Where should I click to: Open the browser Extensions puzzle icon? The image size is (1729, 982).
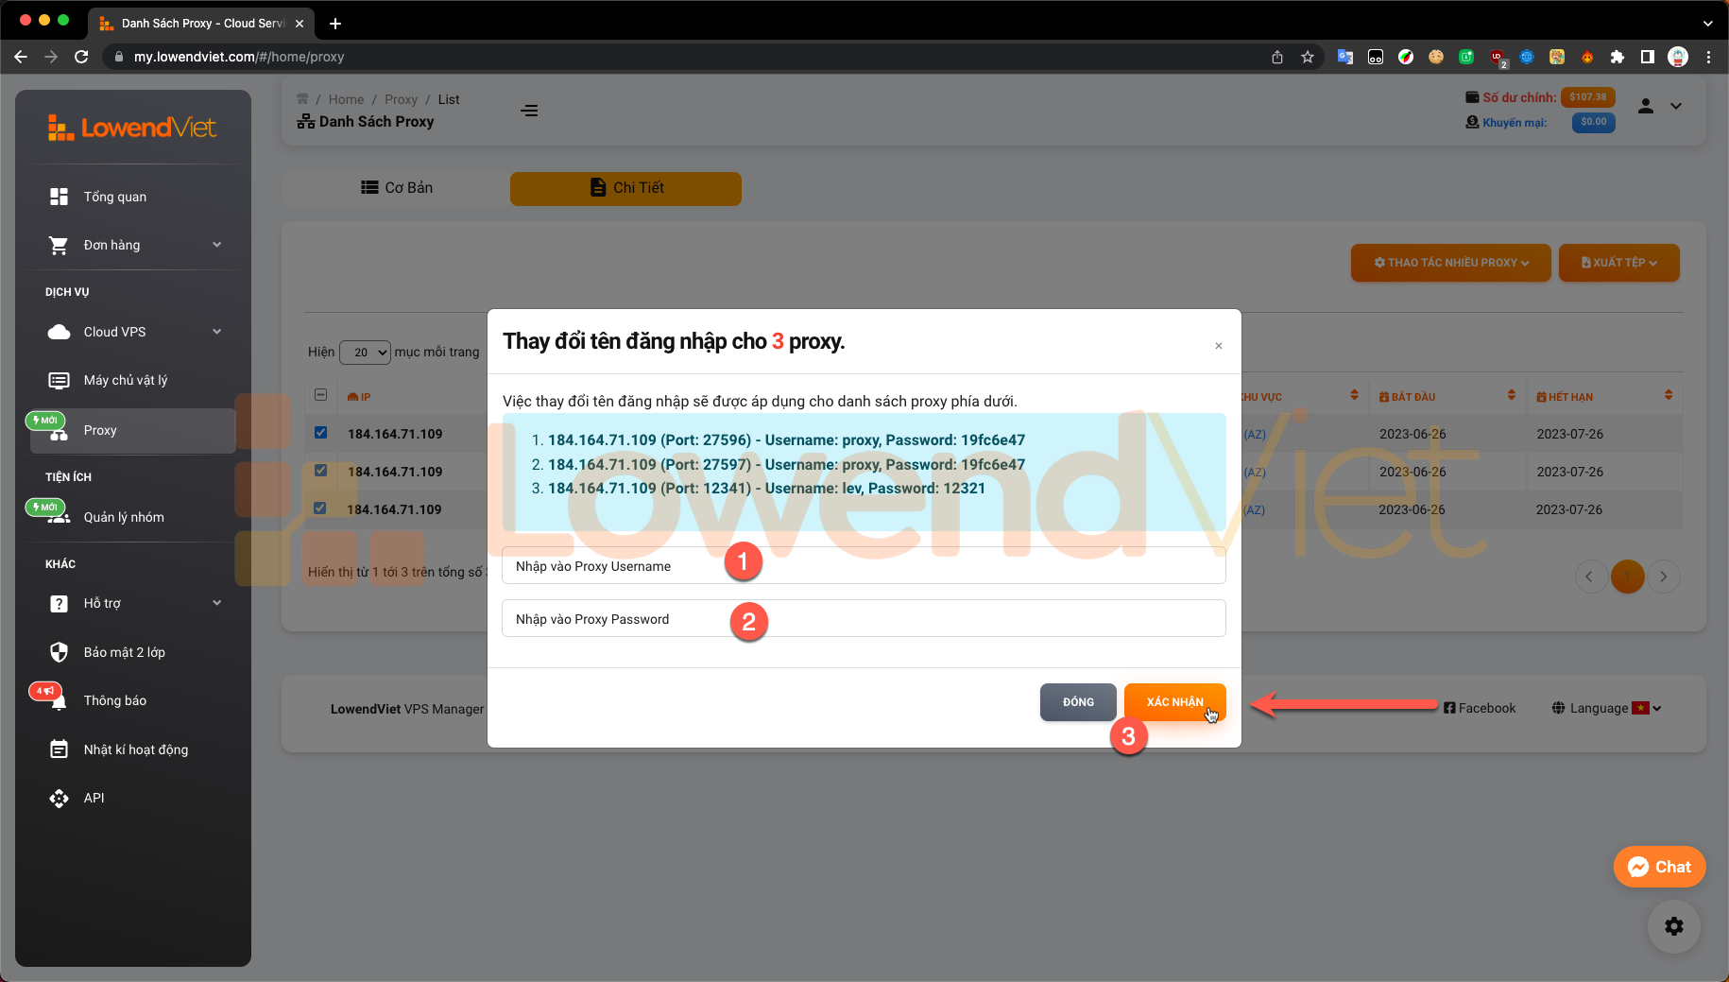coord(1617,57)
